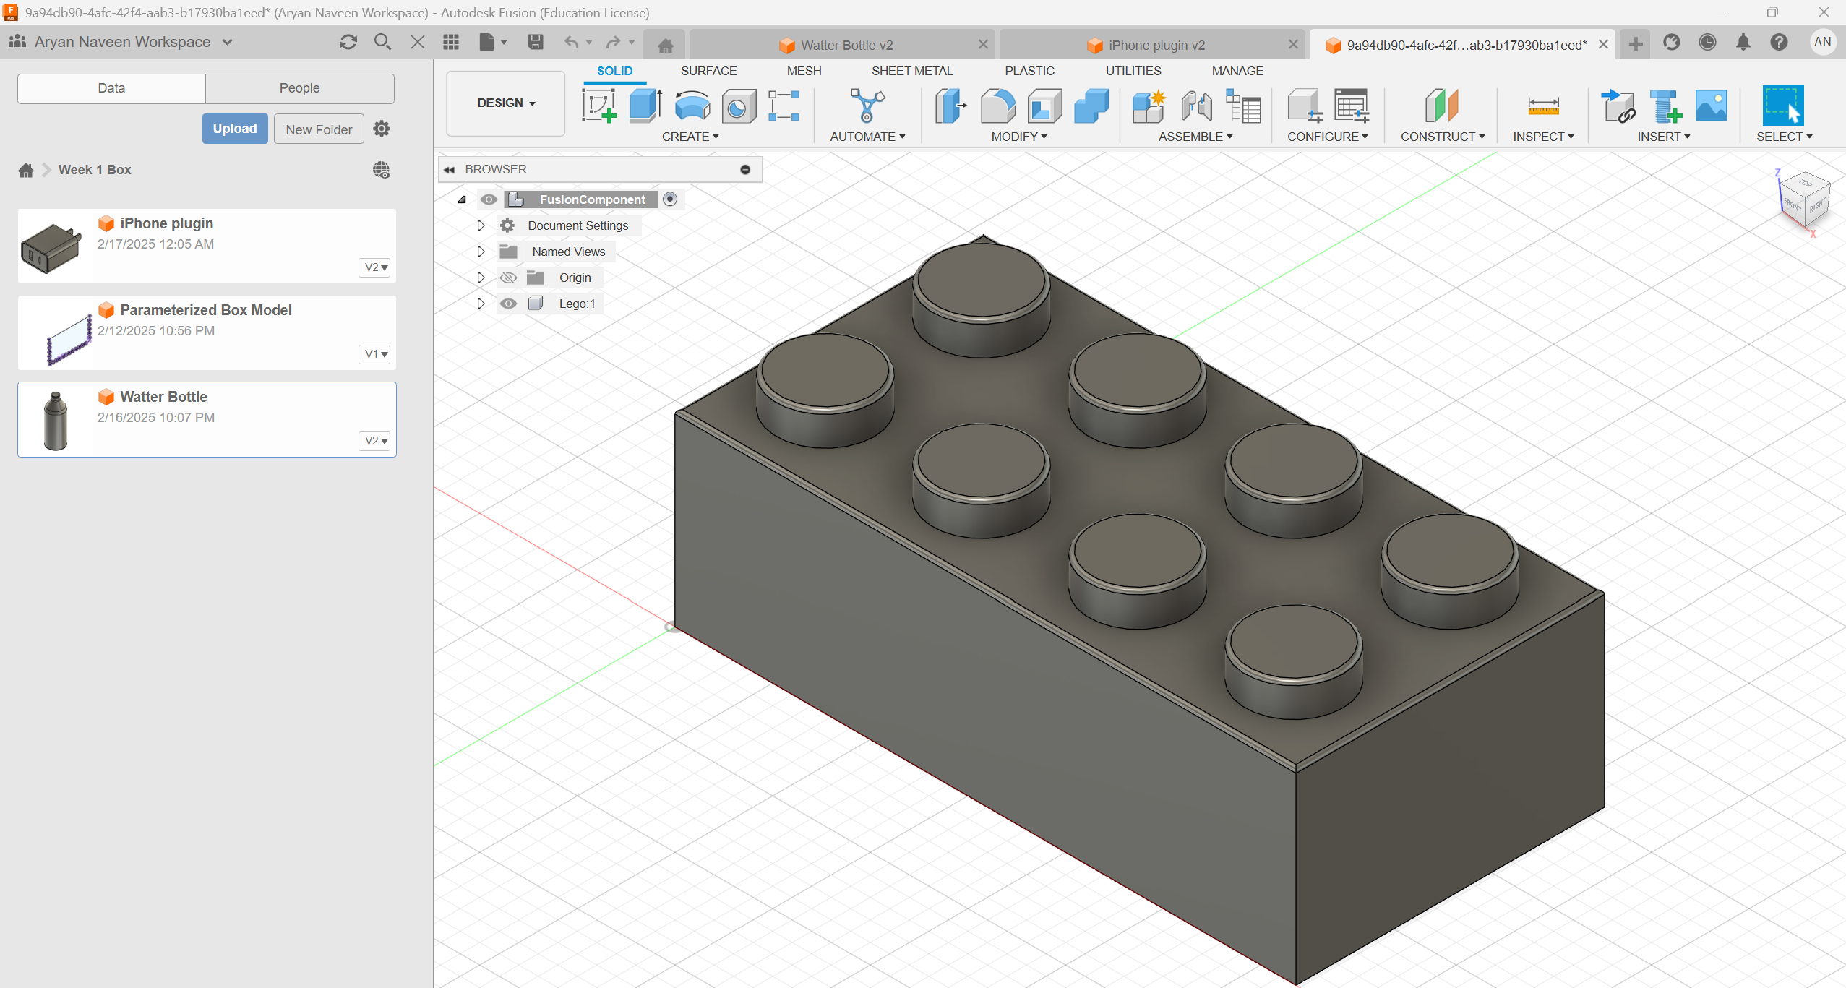The image size is (1846, 988).
Task: Switch to the MESH tab
Action: 804,71
